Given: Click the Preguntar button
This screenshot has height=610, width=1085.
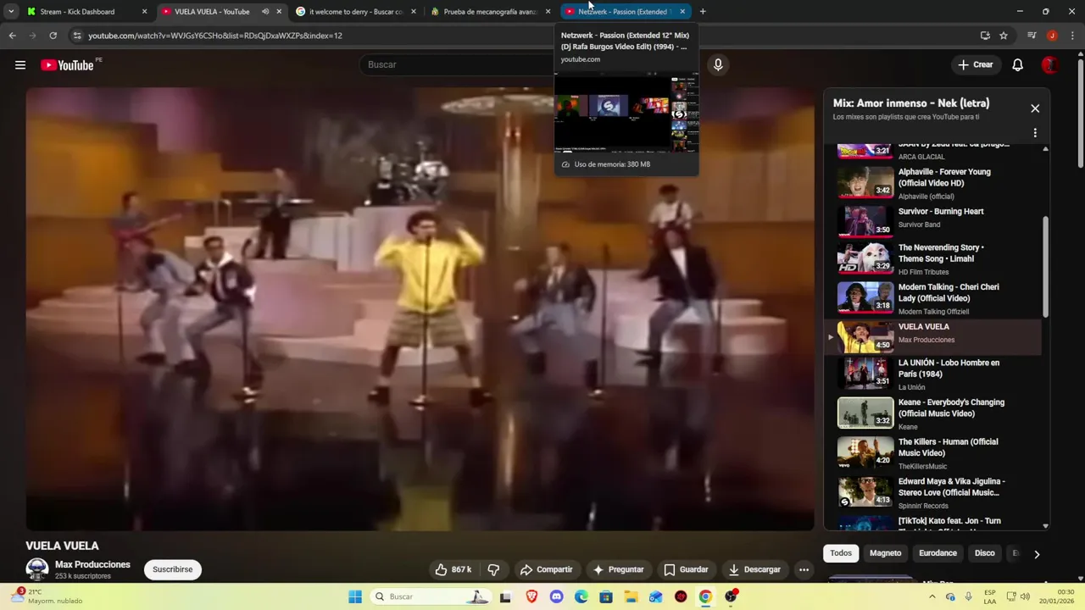Looking at the screenshot, I should coord(618,569).
